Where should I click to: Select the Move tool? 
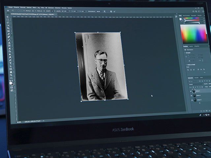[x=7, y=17]
